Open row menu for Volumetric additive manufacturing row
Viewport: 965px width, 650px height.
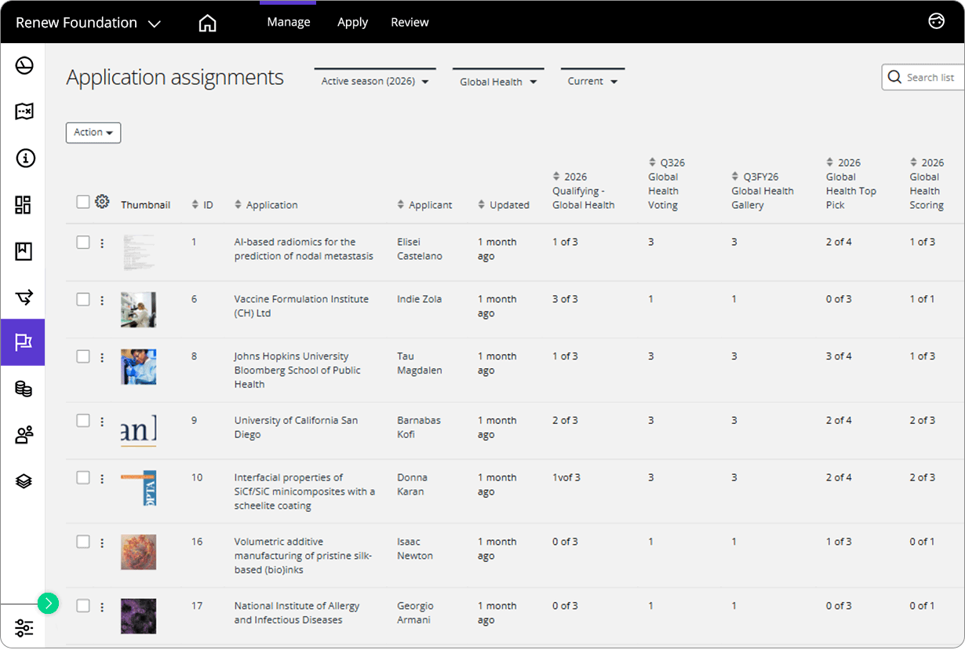click(x=102, y=543)
